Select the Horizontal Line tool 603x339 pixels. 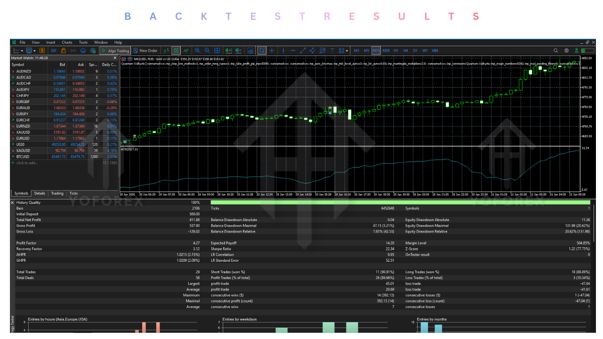(293, 50)
